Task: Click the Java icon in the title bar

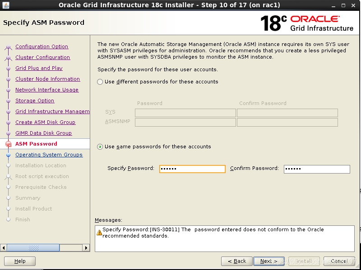Action: 5,5
